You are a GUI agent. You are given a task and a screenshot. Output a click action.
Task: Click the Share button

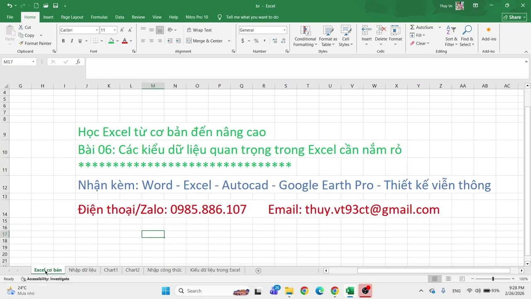coord(514,17)
